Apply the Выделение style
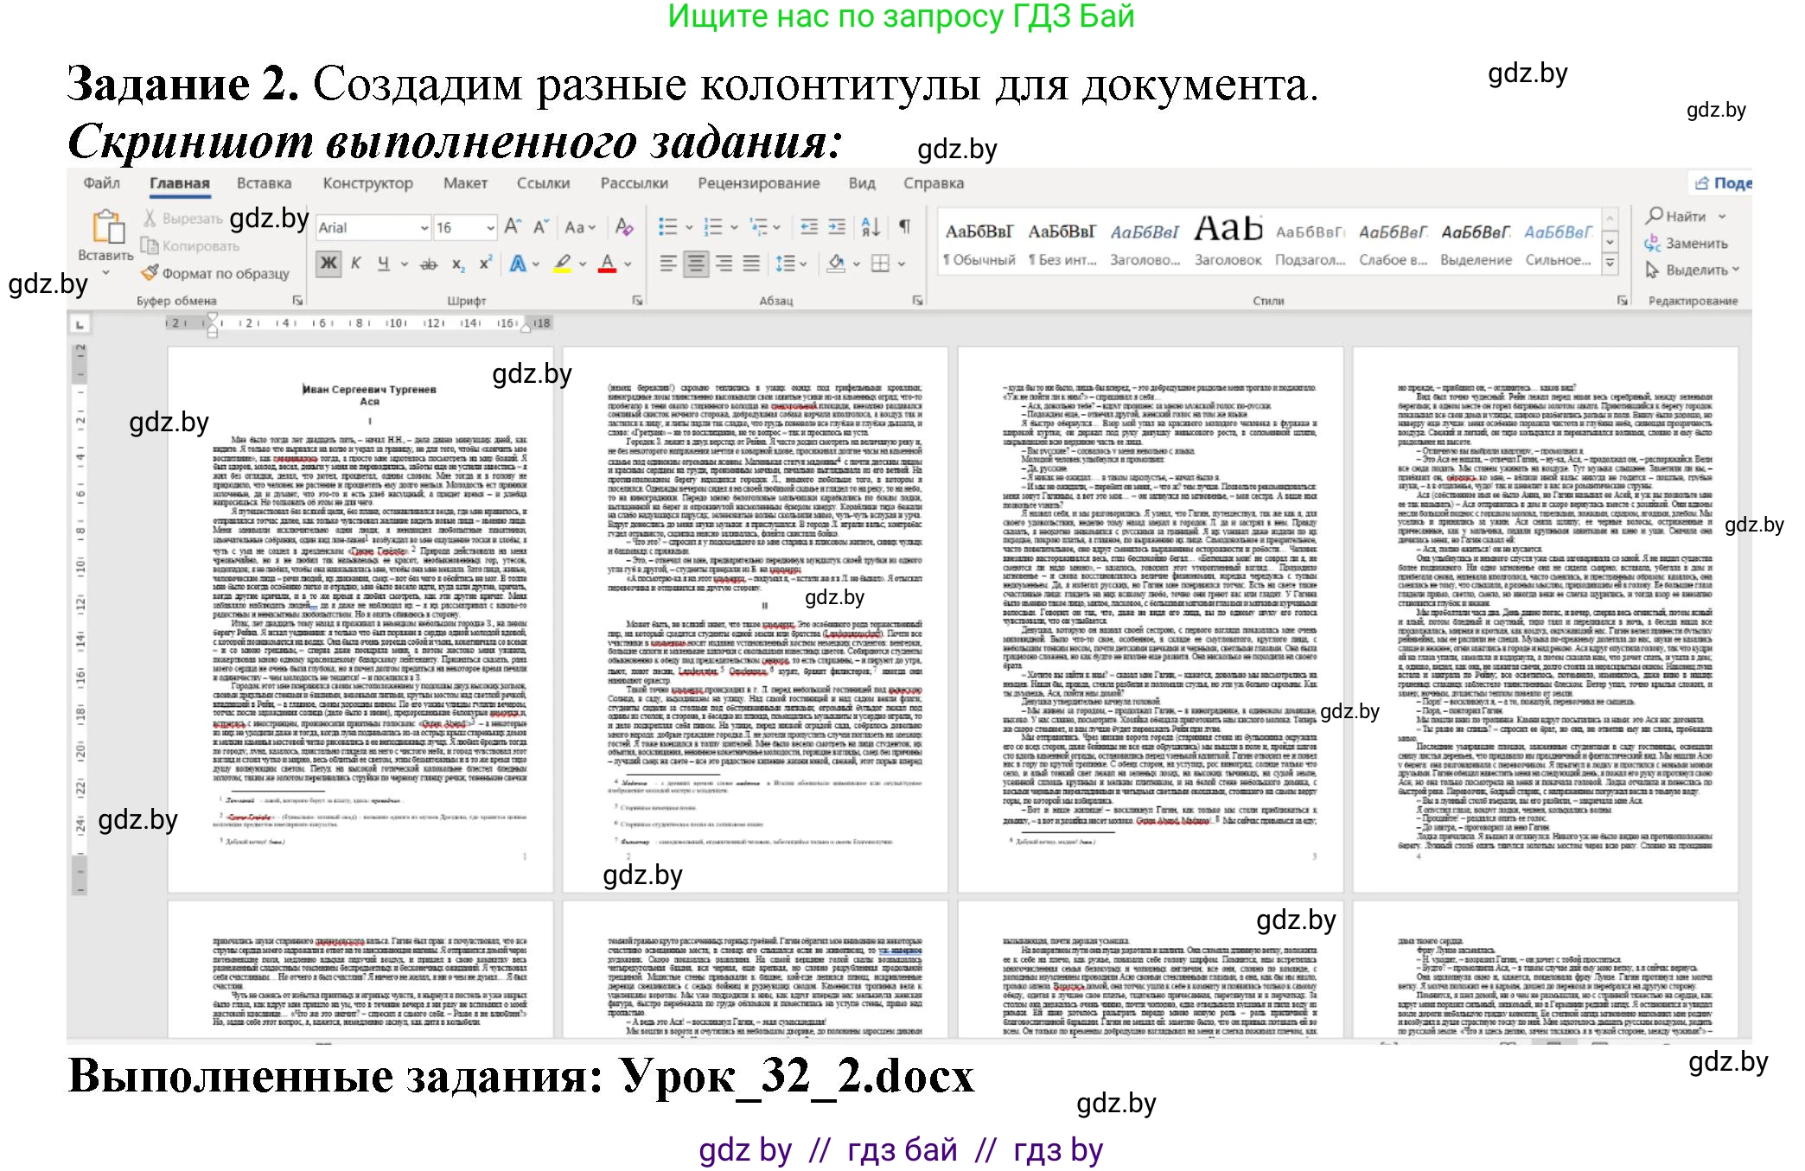Viewport: 1805px width, 1171px height. [1476, 245]
